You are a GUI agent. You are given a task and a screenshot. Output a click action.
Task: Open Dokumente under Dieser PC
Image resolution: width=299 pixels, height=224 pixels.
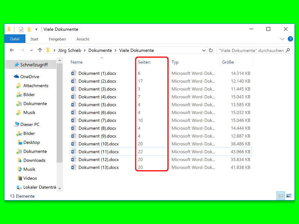(32, 151)
